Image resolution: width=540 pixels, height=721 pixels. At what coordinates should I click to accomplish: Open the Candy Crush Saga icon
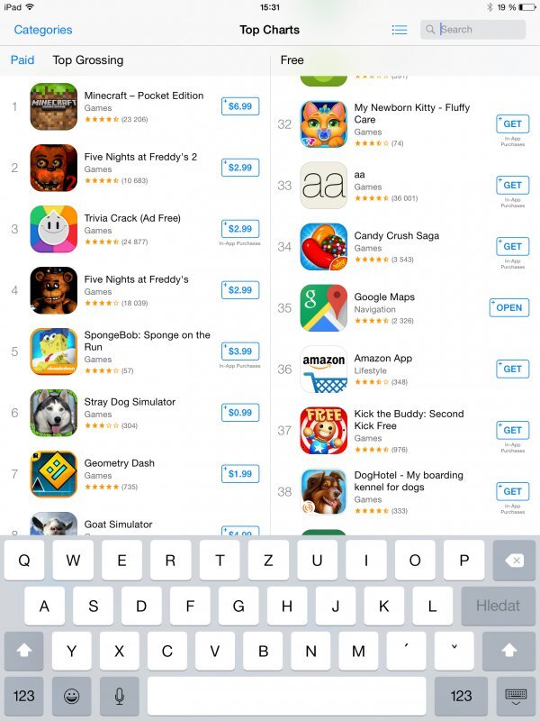pos(324,247)
